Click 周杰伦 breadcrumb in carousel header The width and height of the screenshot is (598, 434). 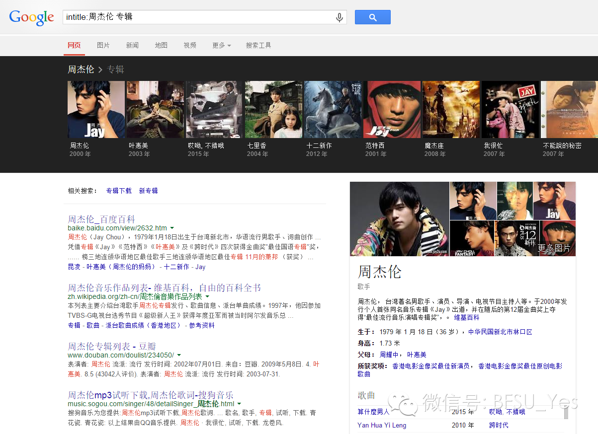(81, 70)
